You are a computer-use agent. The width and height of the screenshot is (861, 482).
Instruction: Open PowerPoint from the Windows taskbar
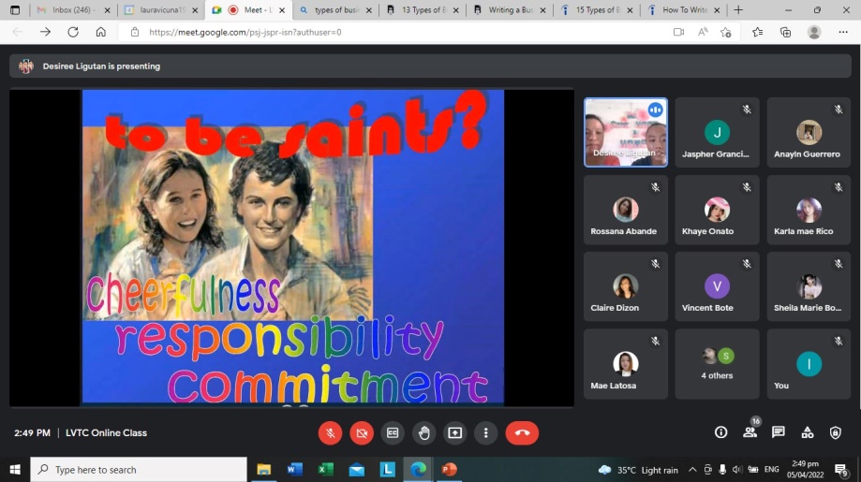(x=449, y=469)
